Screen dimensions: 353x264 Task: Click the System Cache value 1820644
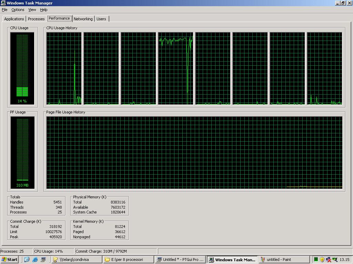pos(118,212)
